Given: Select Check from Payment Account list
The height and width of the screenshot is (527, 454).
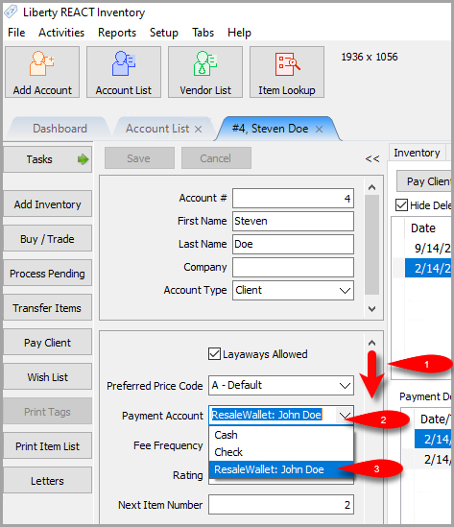Looking at the screenshot, I should pos(281,452).
